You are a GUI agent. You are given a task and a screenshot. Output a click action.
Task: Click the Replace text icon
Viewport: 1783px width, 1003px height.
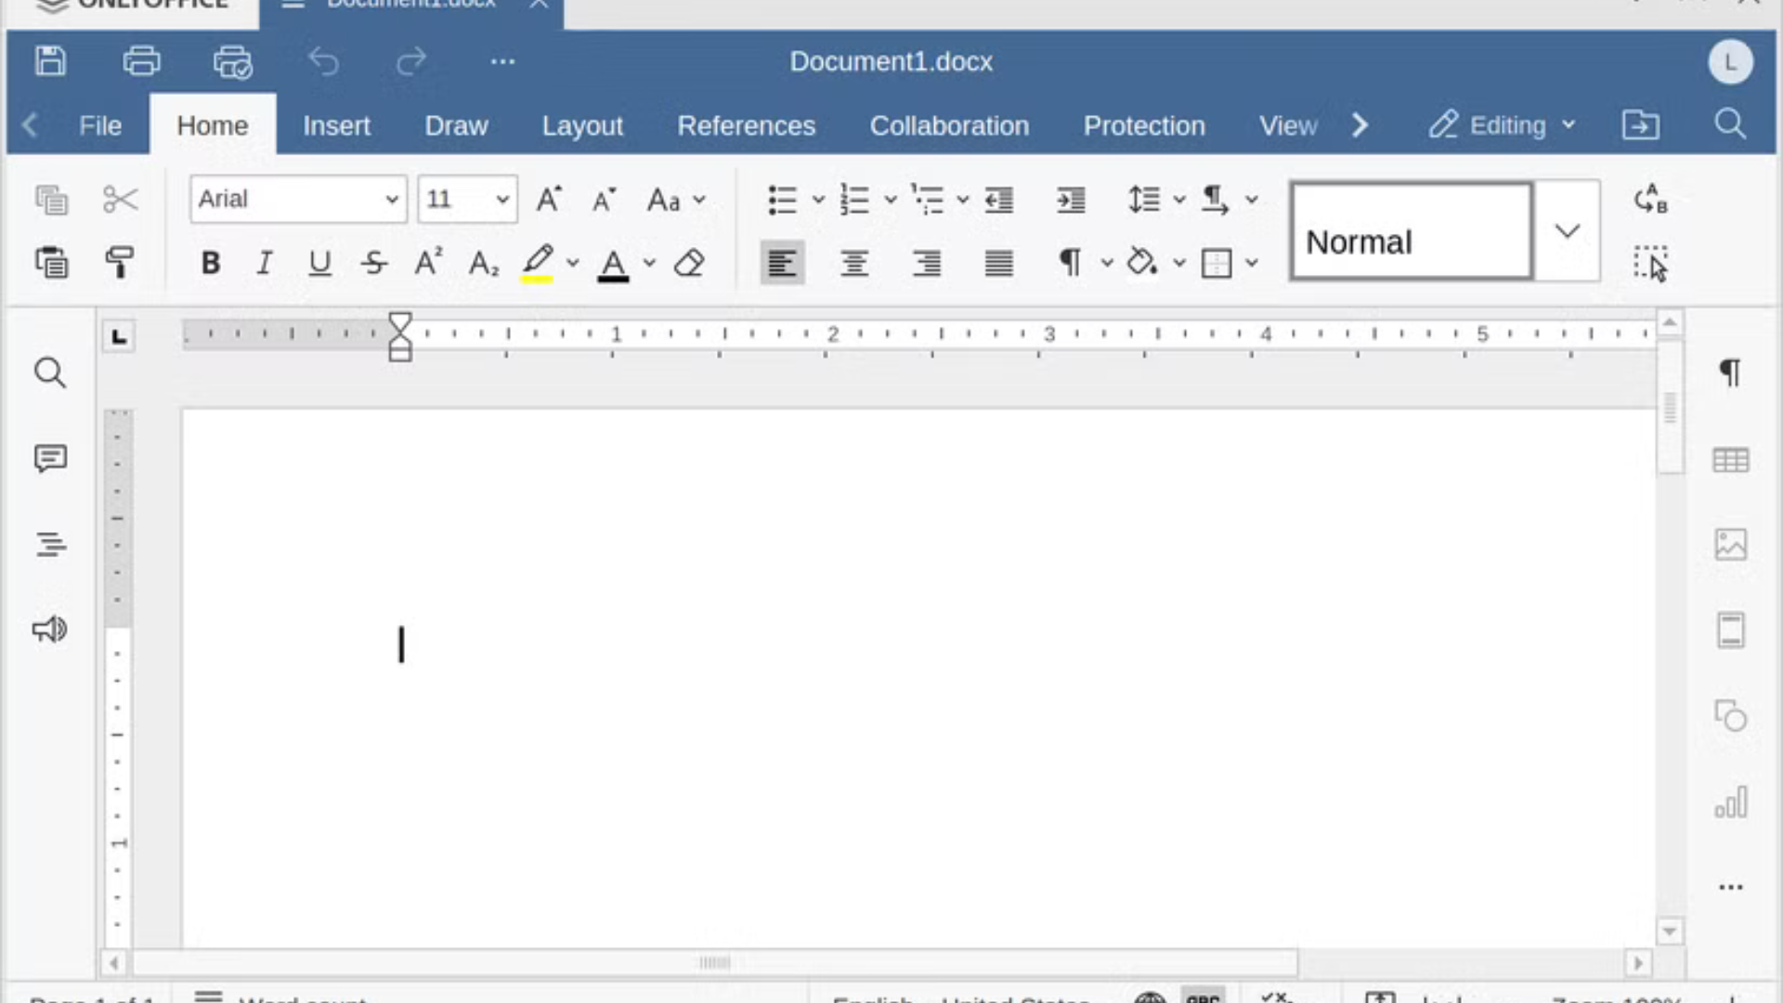point(1650,200)
